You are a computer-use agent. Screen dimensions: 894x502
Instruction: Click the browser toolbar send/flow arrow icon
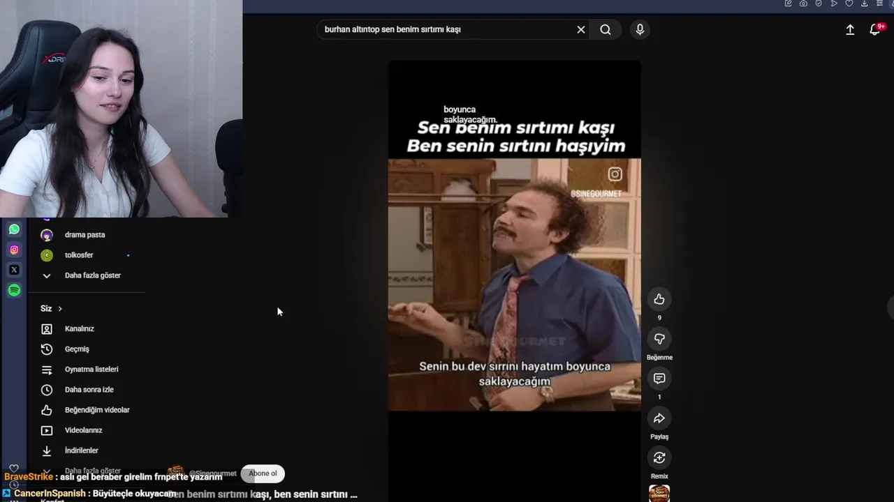tap(834, 3)
